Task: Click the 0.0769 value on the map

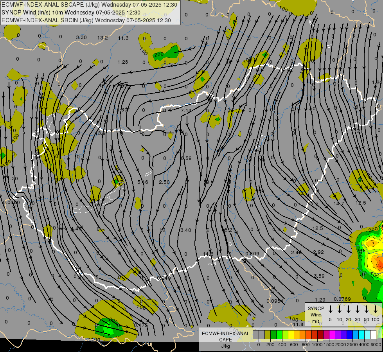Action: click(342, 299)
